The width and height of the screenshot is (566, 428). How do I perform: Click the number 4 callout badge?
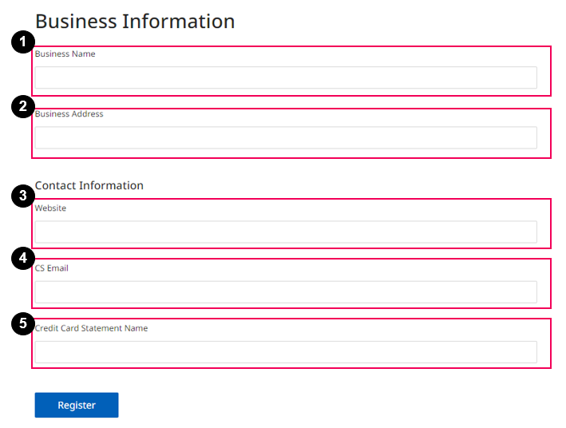23,258
